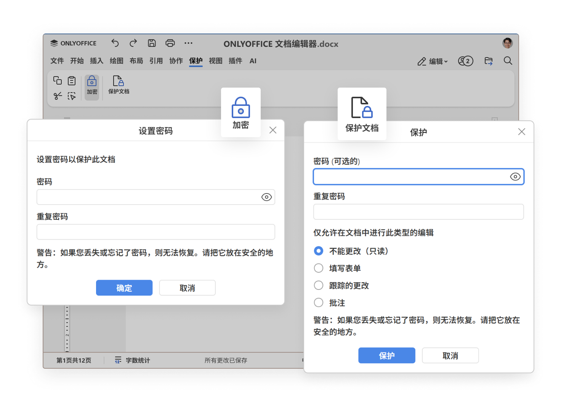
Task: Click the small 加密 toolbar button
Action: [92, 88]
